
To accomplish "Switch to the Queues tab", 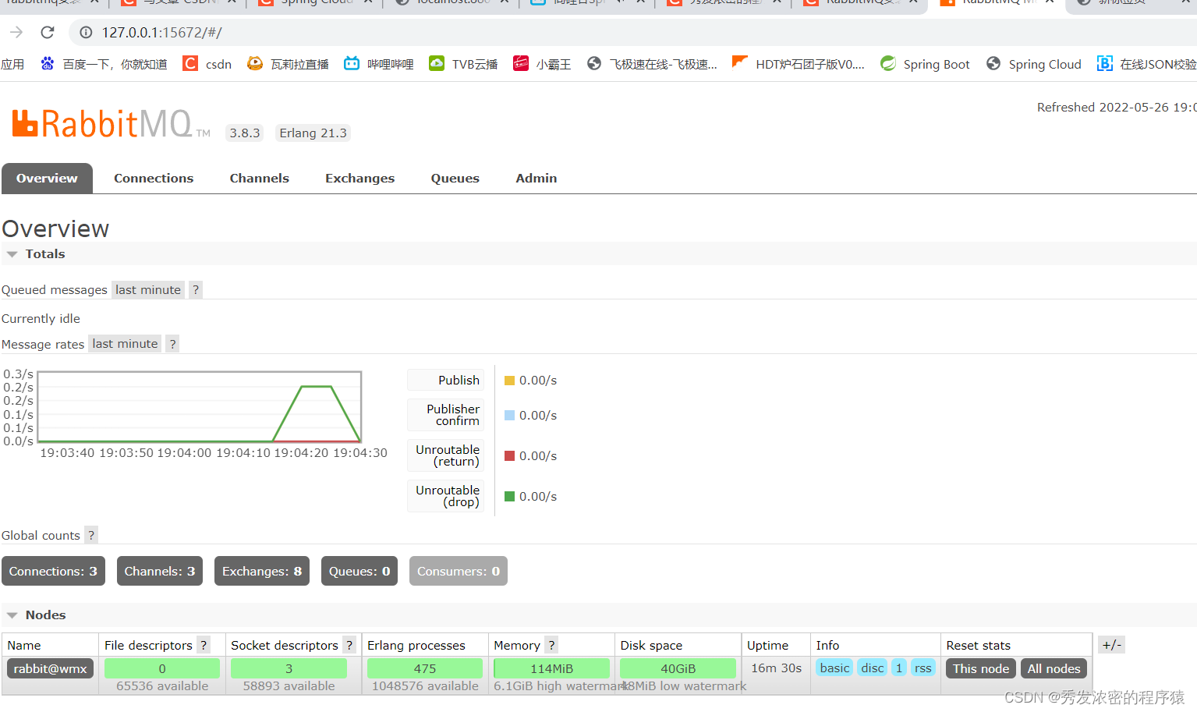I will tap(455, 179).
